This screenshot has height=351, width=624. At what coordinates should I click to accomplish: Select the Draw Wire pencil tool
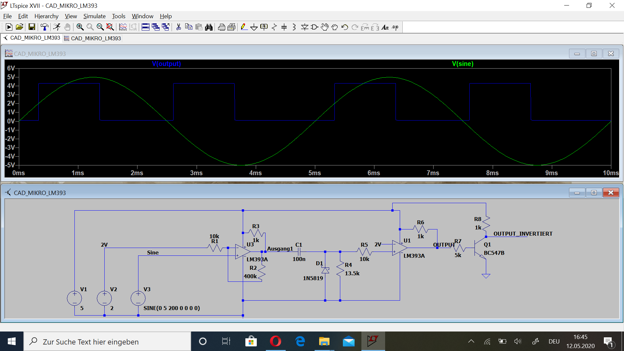(244, 27)
